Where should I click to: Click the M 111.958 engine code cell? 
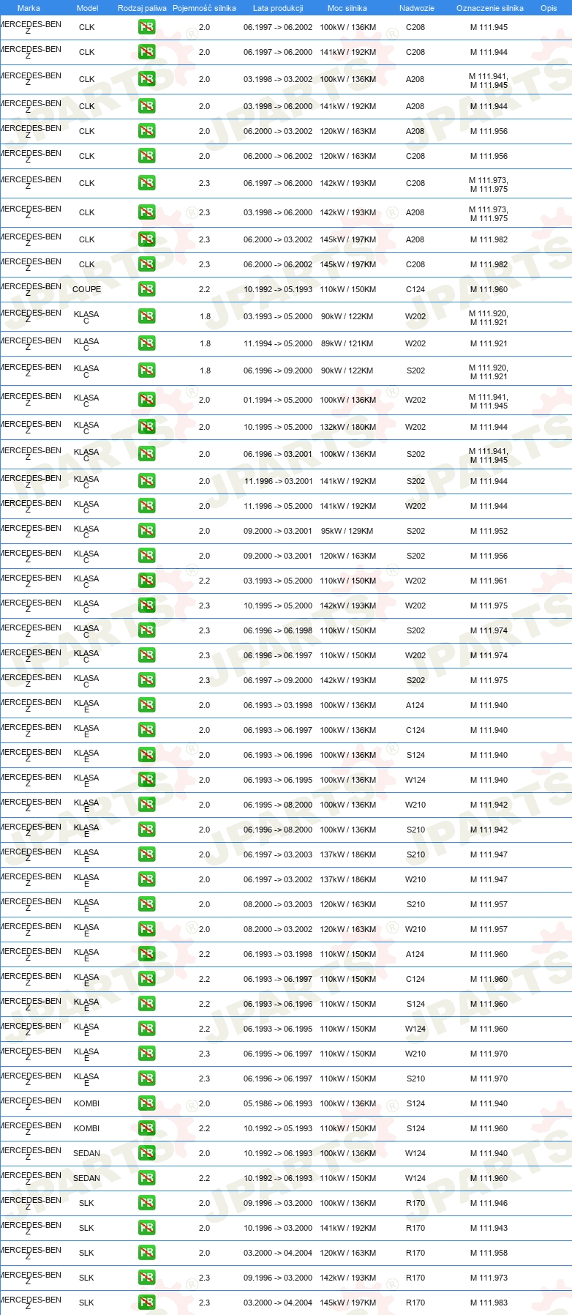[489, 1253]
